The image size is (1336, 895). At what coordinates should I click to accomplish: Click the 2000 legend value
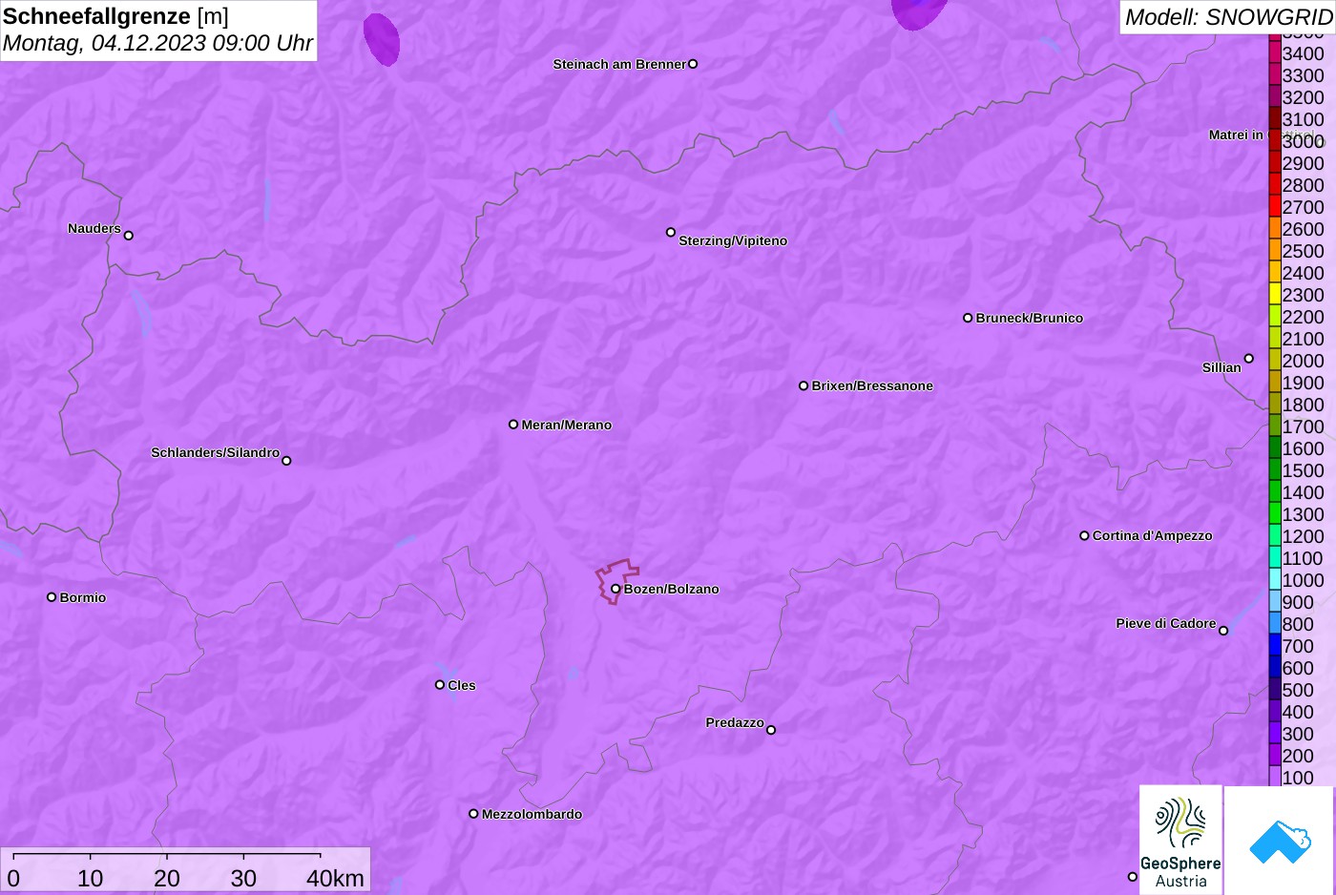(1304, 361)
